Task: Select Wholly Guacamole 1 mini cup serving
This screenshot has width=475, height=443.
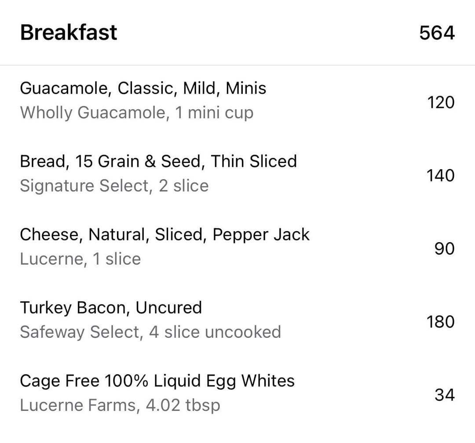Action: pyautogui.click(x=137, y=113)
